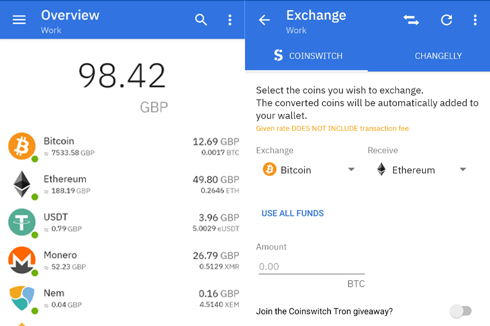The width and height of the screenshot is (490, 326).
Task: Tap the Tether USDT coin icon
Action: (22, 222)
